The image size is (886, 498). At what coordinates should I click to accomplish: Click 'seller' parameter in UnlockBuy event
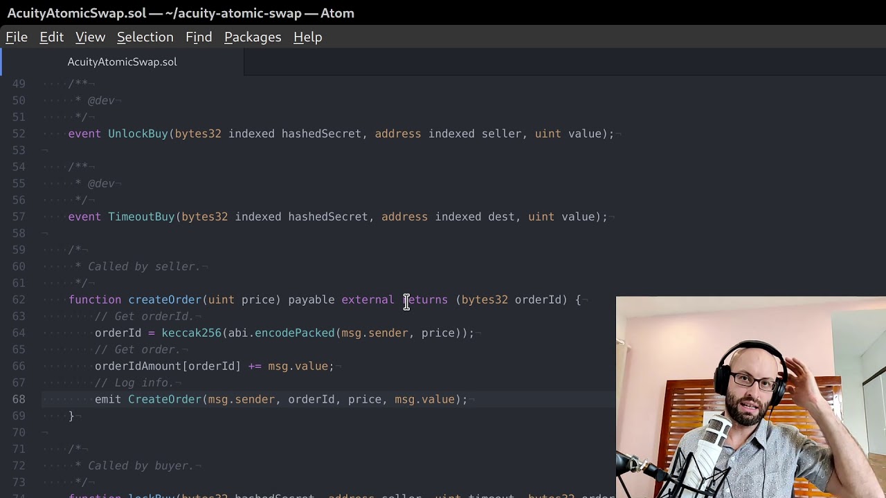click(x=501, y=133)
